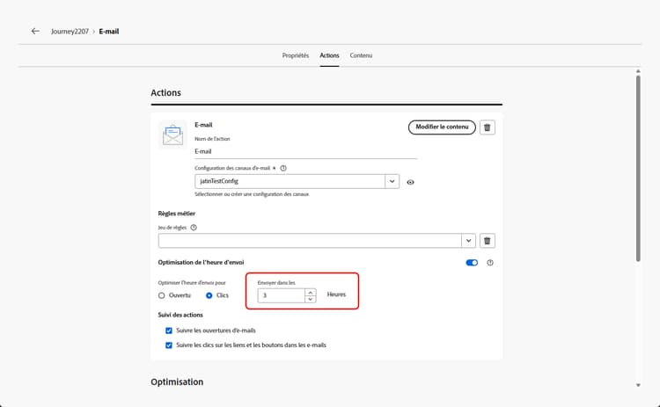This screenshot has height=407, width=660.
Task: Go back using the left arrow icon
Action: coord(35,31)
